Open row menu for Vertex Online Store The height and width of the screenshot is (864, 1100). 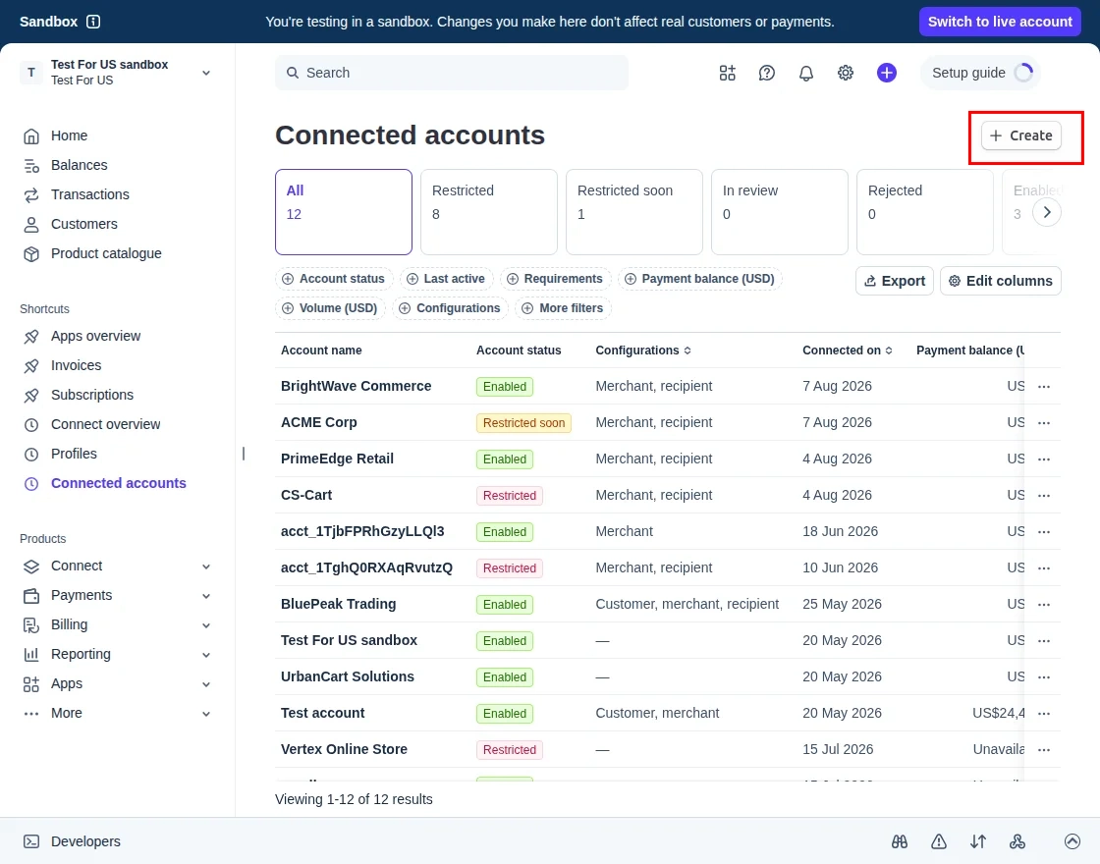point(1044,750)
